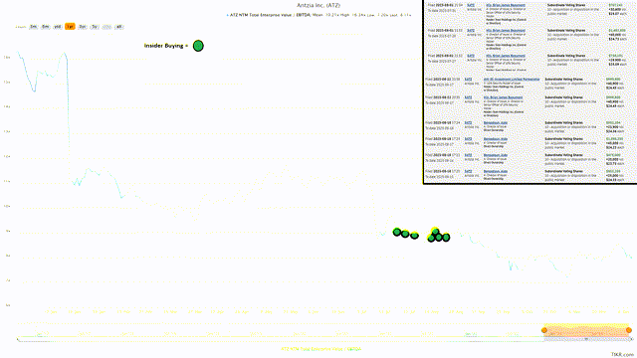Grab the left orange navigator handle
This screenshot has height=358, width=637.
click(544, 330)
